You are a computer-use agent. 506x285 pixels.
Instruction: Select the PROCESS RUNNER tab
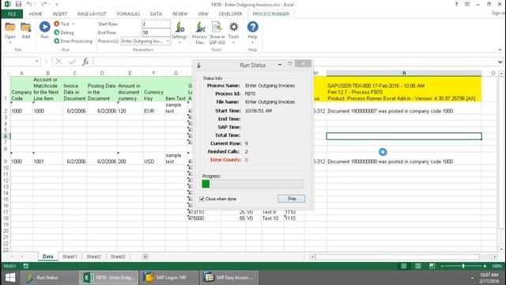point(270,14)
